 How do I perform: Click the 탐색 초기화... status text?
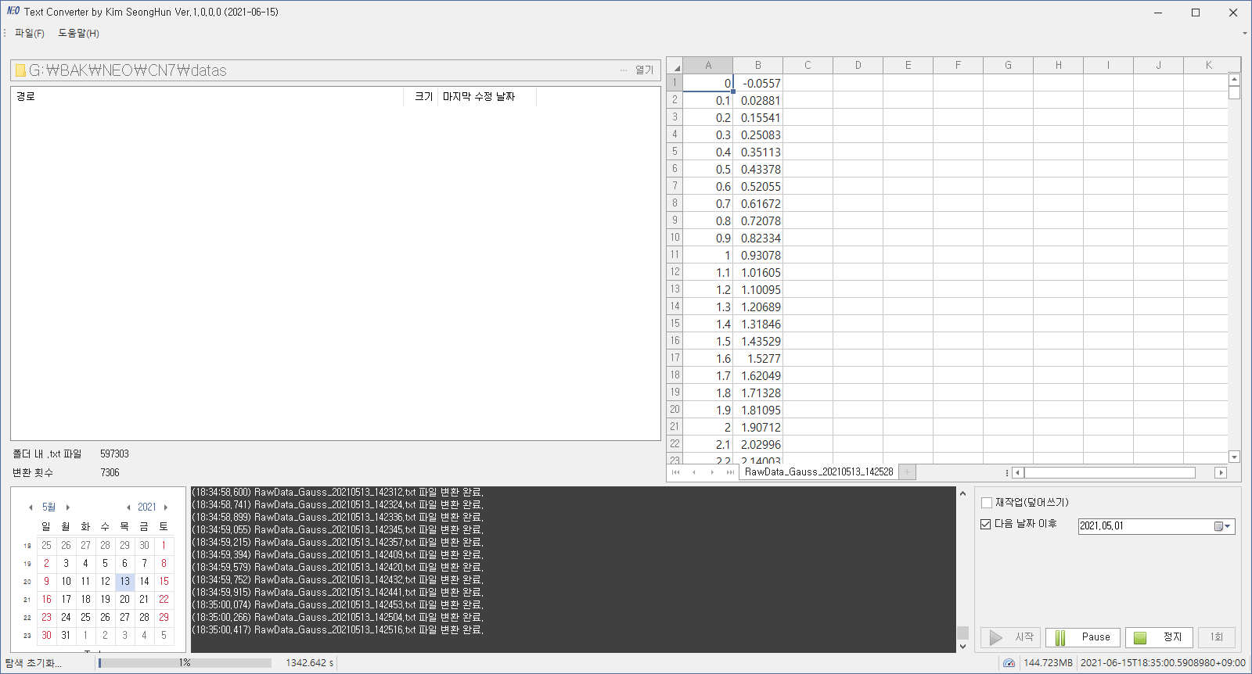(x=33, y=662)
